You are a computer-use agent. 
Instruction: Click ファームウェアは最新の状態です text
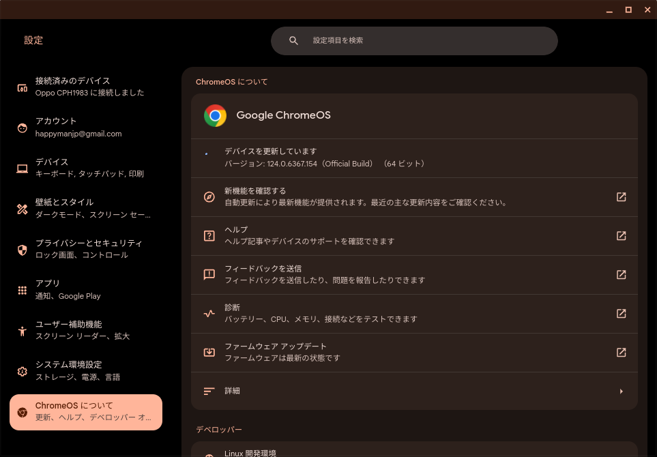282,358
